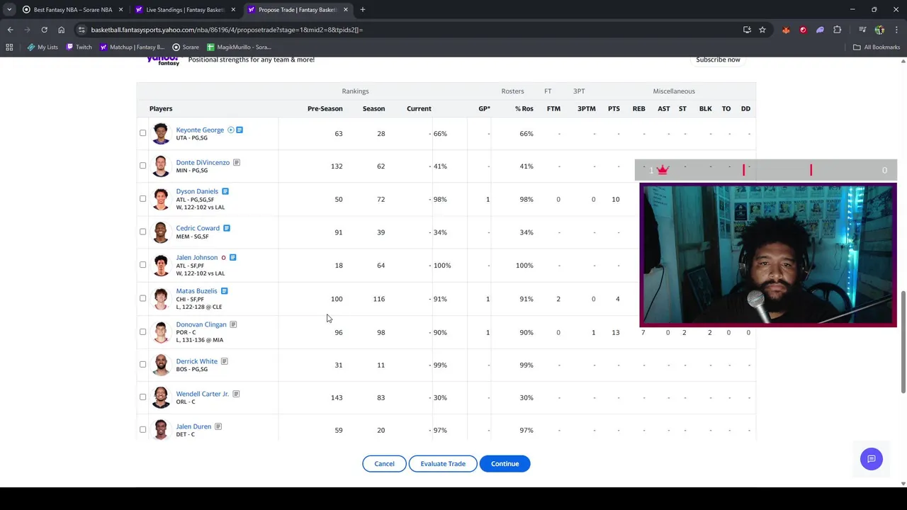Open browser home page icon
The width and height of the screenshot is (907, 510).
61,30
